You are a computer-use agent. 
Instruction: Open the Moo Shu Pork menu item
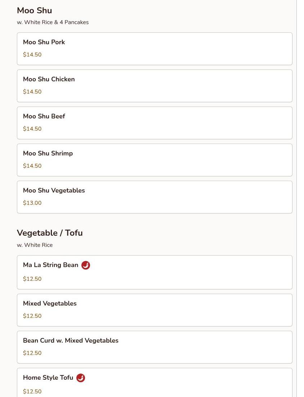pyautogui.click(x=155, y=49)
